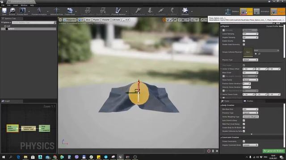Click the Reference Pose icon
This screenshot has width=286, height=160.
(57, 11)
